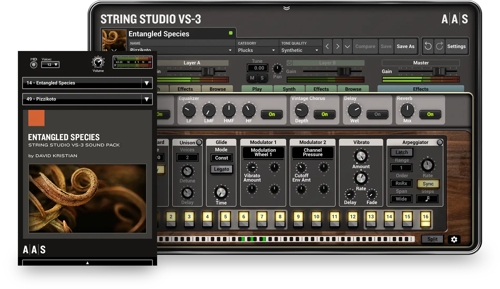Image resolution: width=500 pixels, height=289 pixels.
Task: Toggle the Equalizer On switch
Action: (272, 114)
